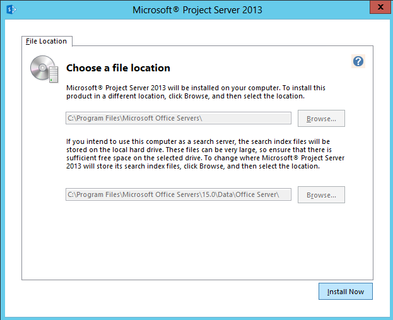393x320 pixels.
Task: Select the File Location tab
Action: click(47, 41)
